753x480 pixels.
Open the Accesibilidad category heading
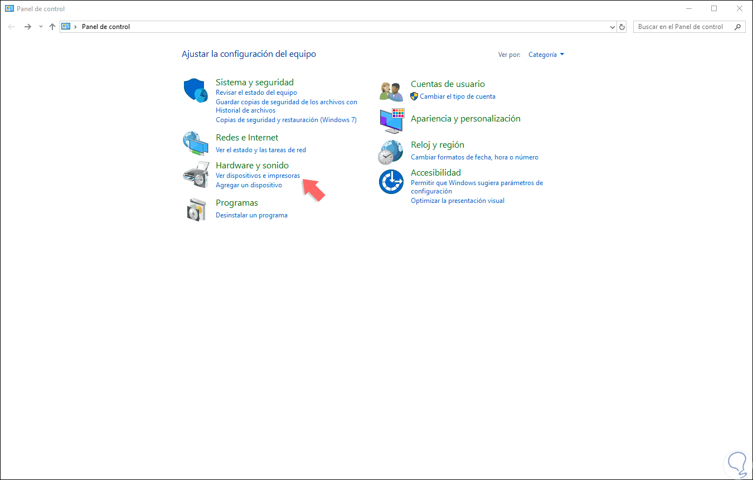point(436,173)
